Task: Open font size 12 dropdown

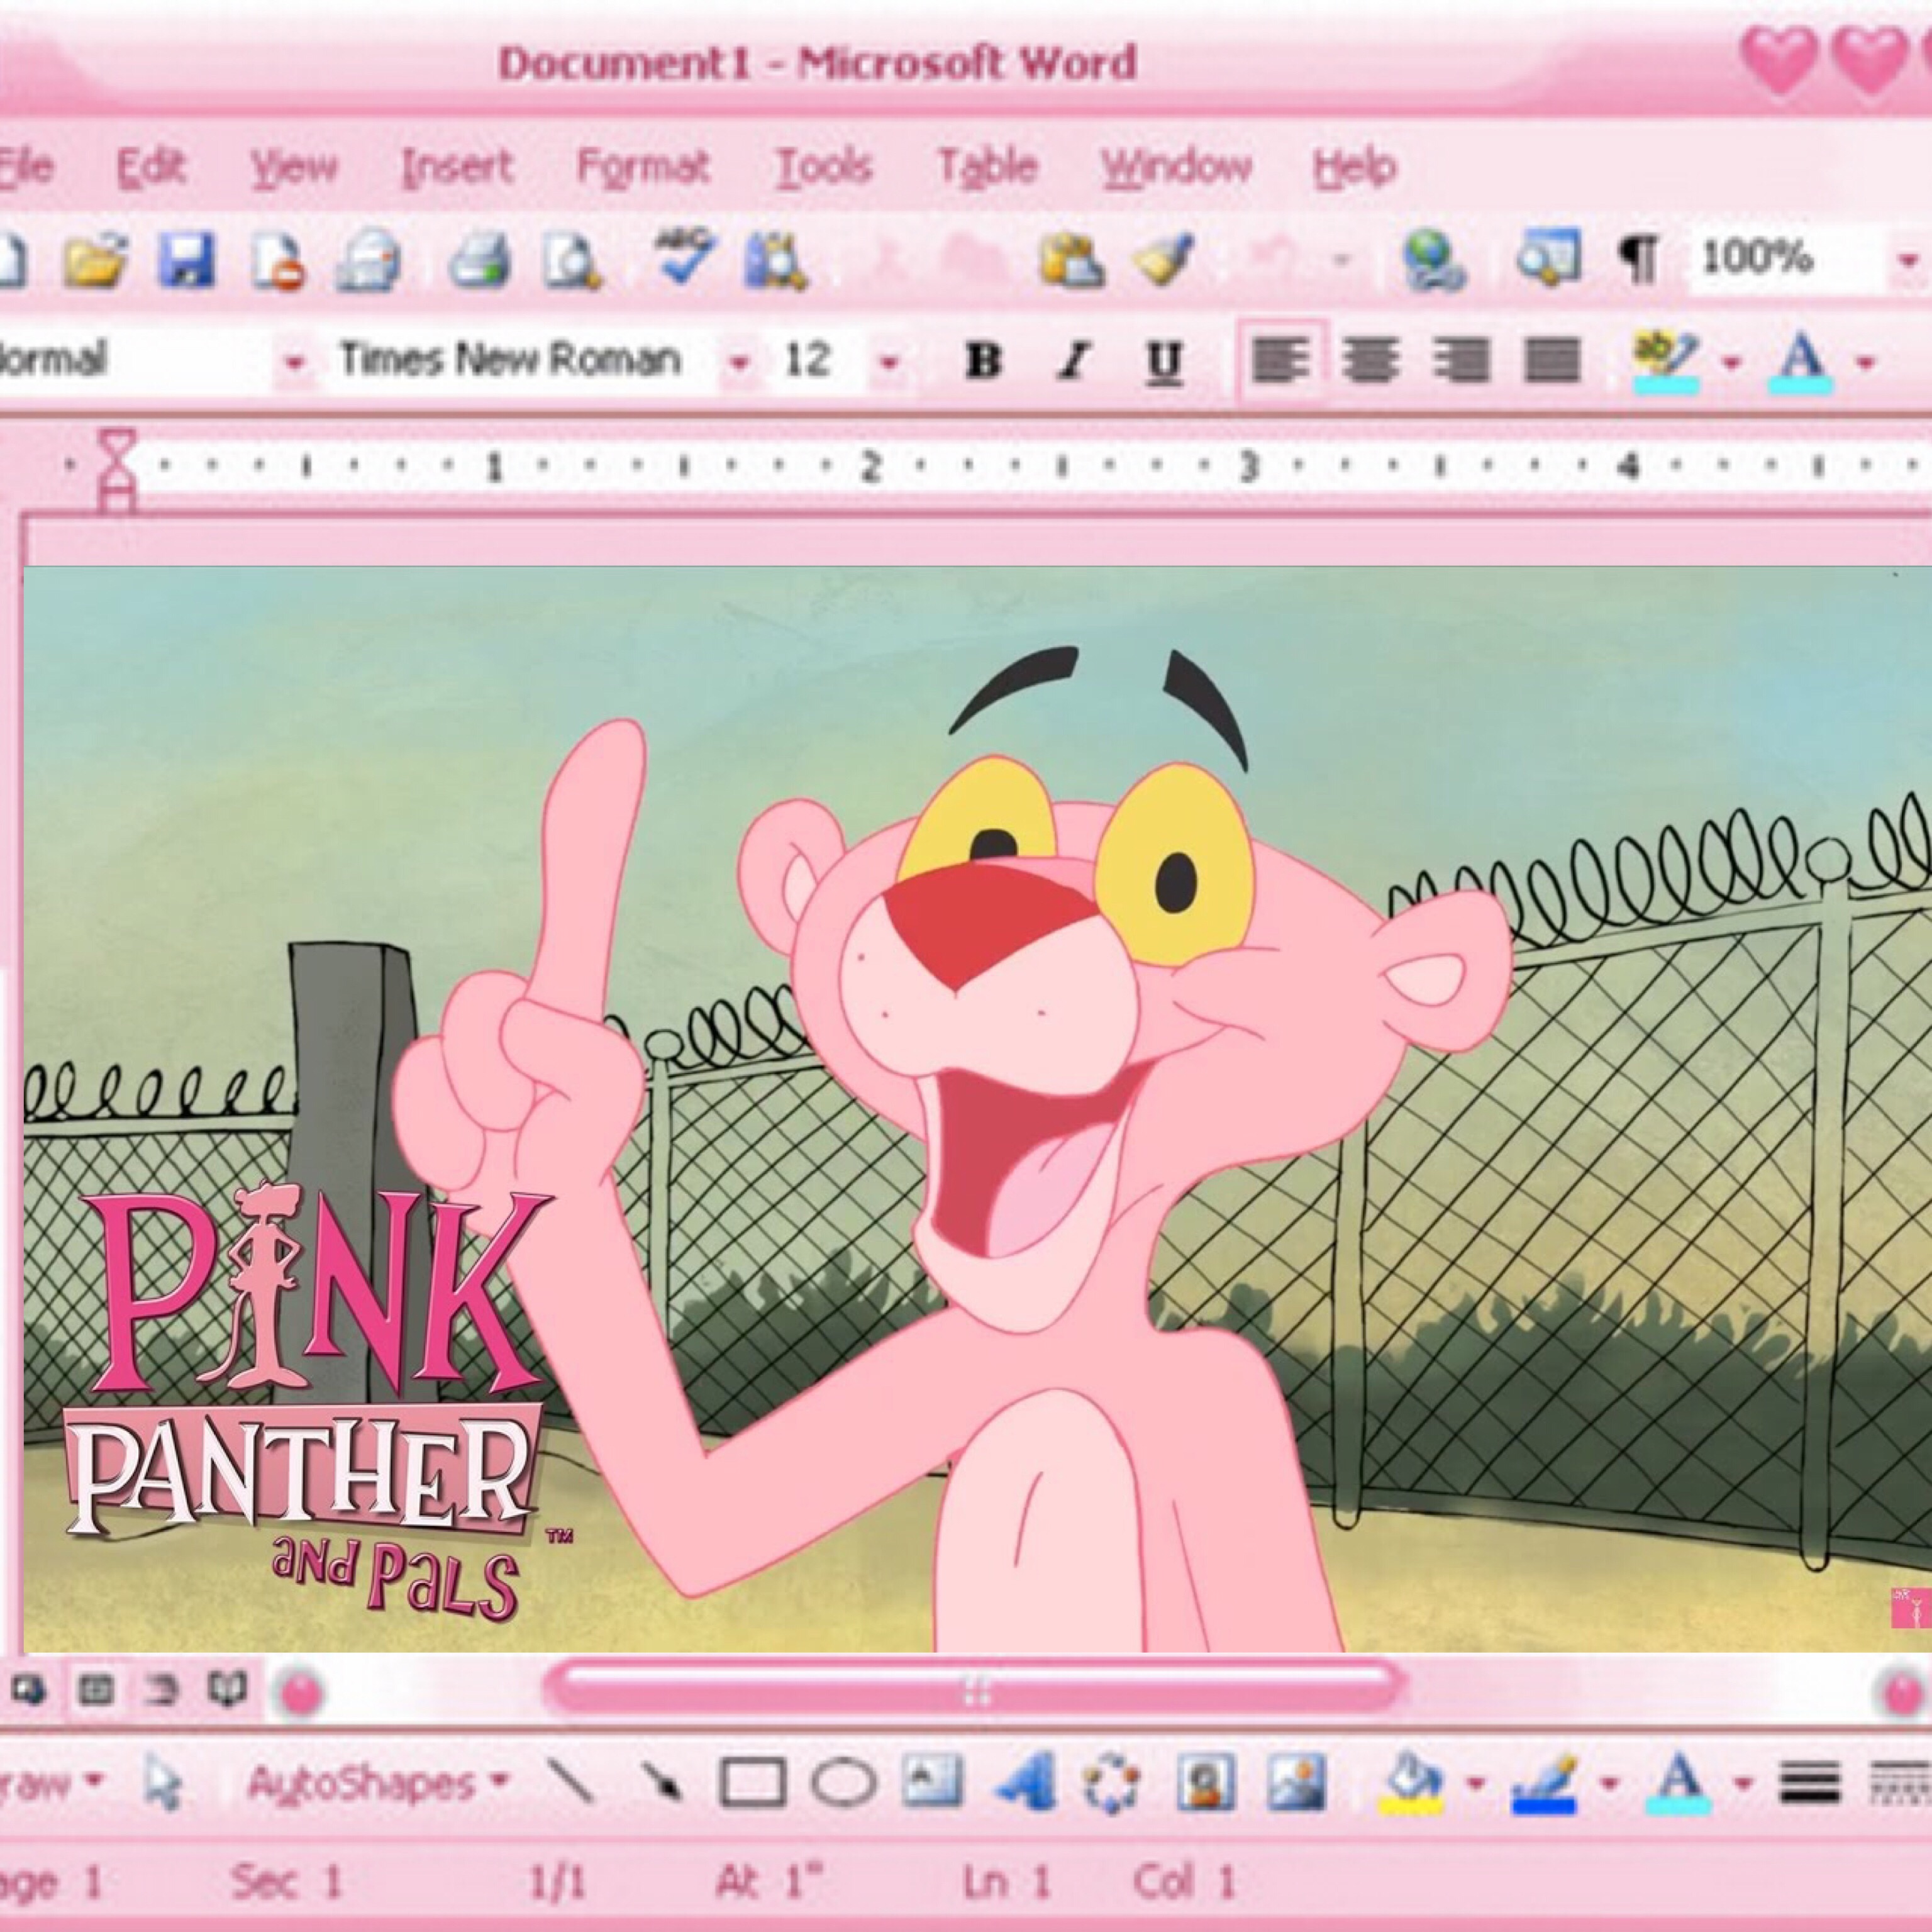Action: [x=889, y=362]
